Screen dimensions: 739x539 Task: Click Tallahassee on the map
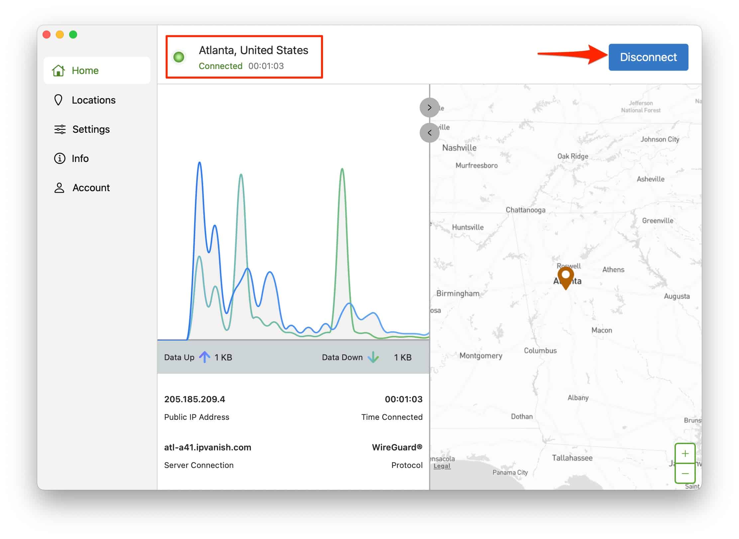572,458
